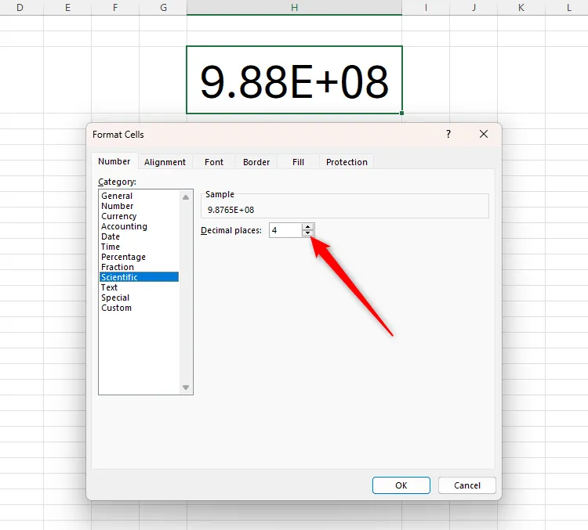Decrease decimal places with down spinner
The image size is (588, 530).
(x=307, y=233)
